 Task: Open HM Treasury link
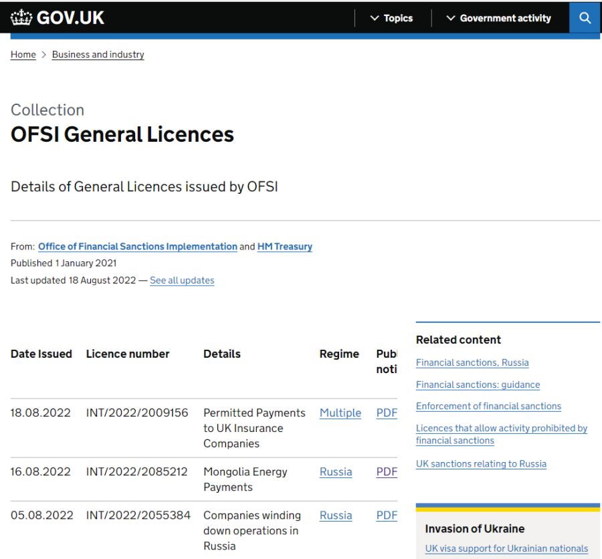(x=284, y=247)
